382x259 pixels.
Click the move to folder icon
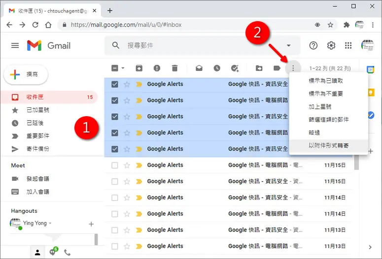click(259, 68)
